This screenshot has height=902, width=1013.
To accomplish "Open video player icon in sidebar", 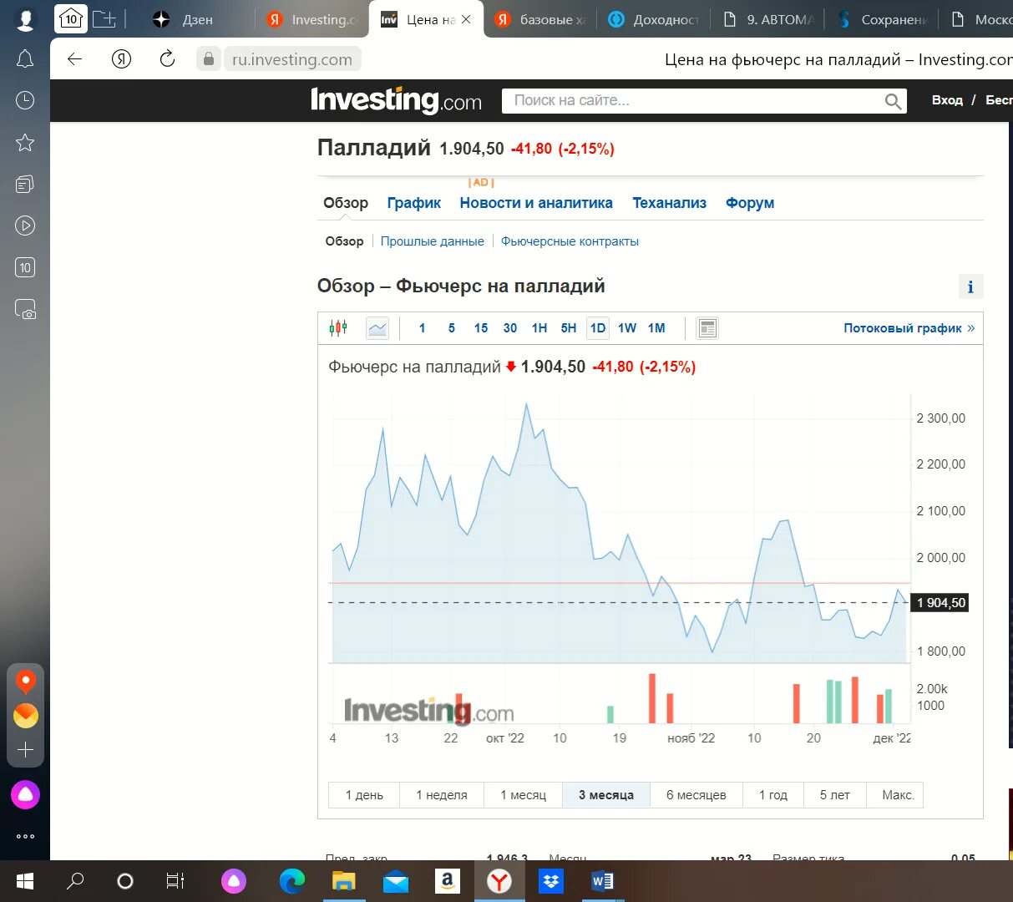I will coord(25,225).
